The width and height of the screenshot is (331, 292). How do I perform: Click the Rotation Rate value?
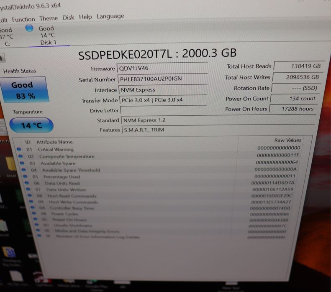295,88
